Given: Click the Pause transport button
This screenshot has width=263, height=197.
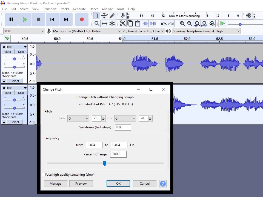Looking at the screenshot, I should 11,19.
